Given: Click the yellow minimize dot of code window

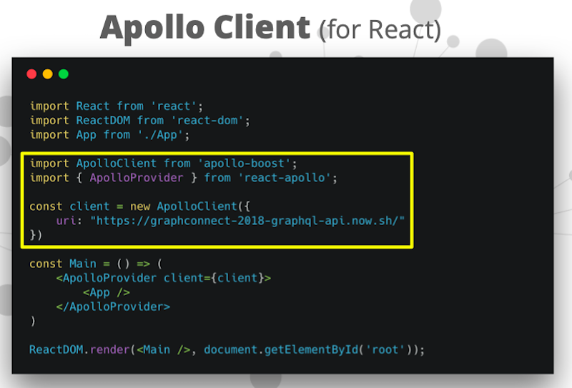Looking at the screenshot, I should [48, 74].
